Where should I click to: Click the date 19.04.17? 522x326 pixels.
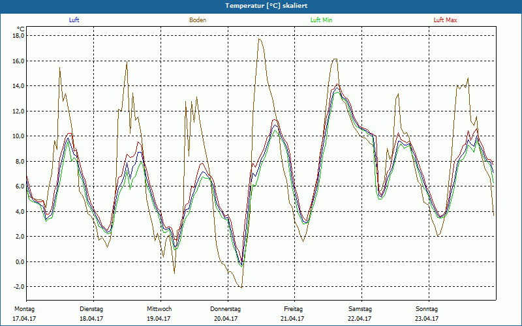coord(159,319)
